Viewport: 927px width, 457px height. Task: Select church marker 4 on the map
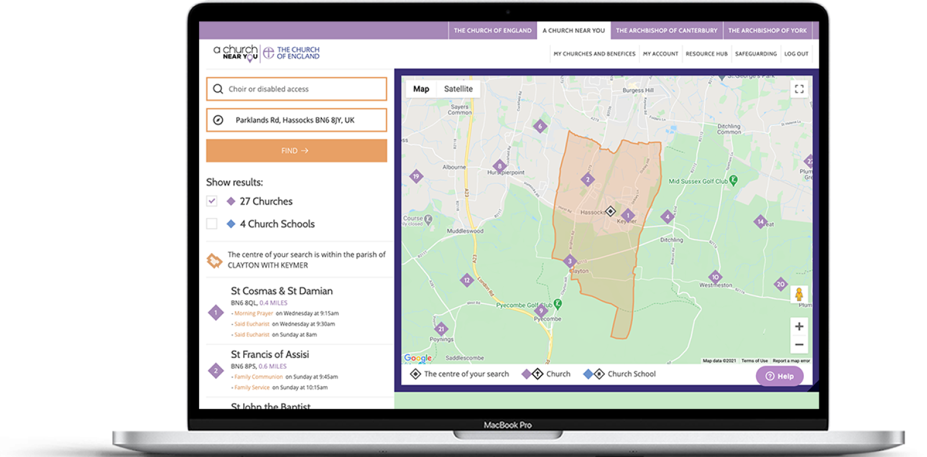click(x=667, y=216)
